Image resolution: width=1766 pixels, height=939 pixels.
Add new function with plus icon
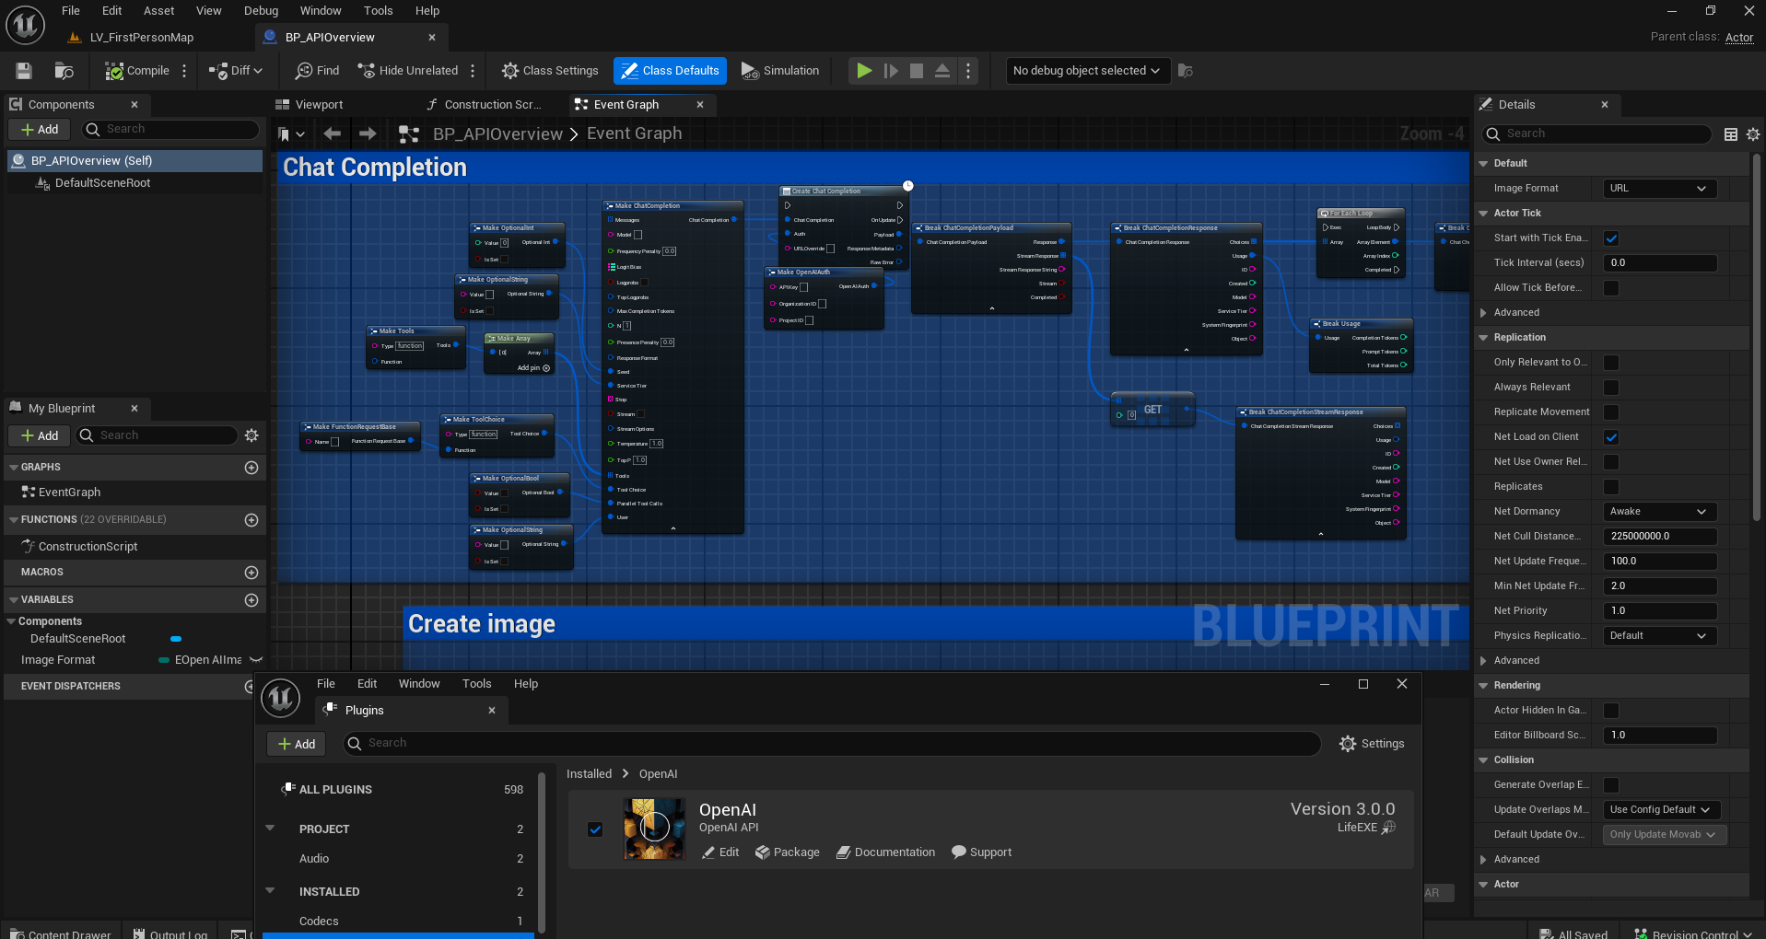251,520
